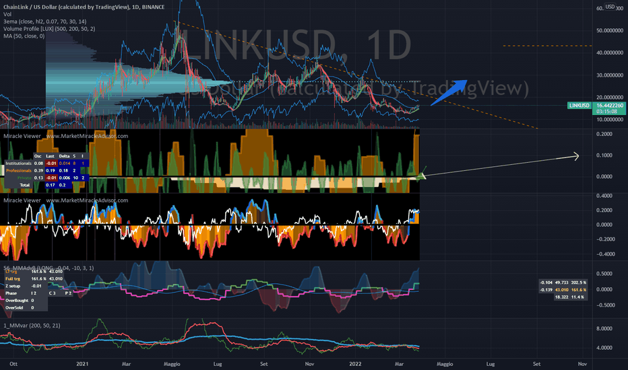Click Private Delta value 0.006
The width and height of the screenshot is (628, 370).
click(65, 178)
